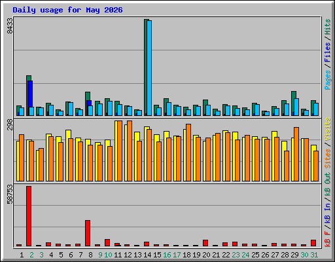Screen dimensions: 335x262
Task: Click the cyan Pages bar on day 10
Action: 110,108
